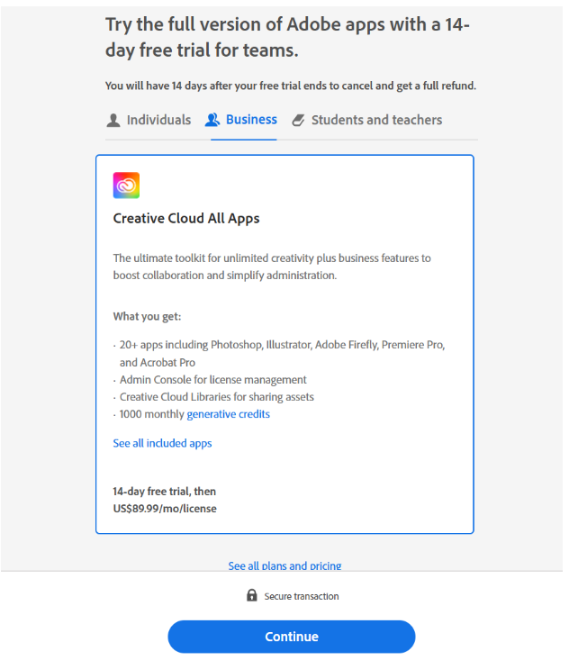Click the 14-day free trial page heading
The height and width of the screenshot is (660, 569).
pos(287,37)
